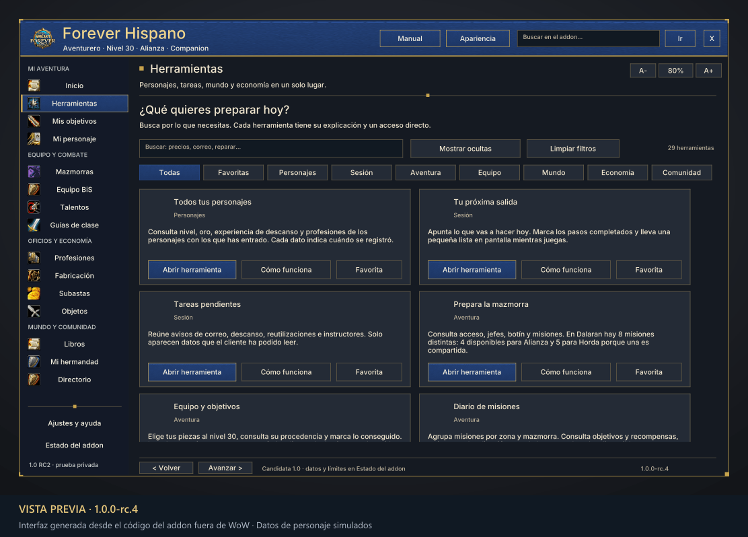
Task: Click the Mis objetivos sidebar icon
Action: tap(34, 121)
